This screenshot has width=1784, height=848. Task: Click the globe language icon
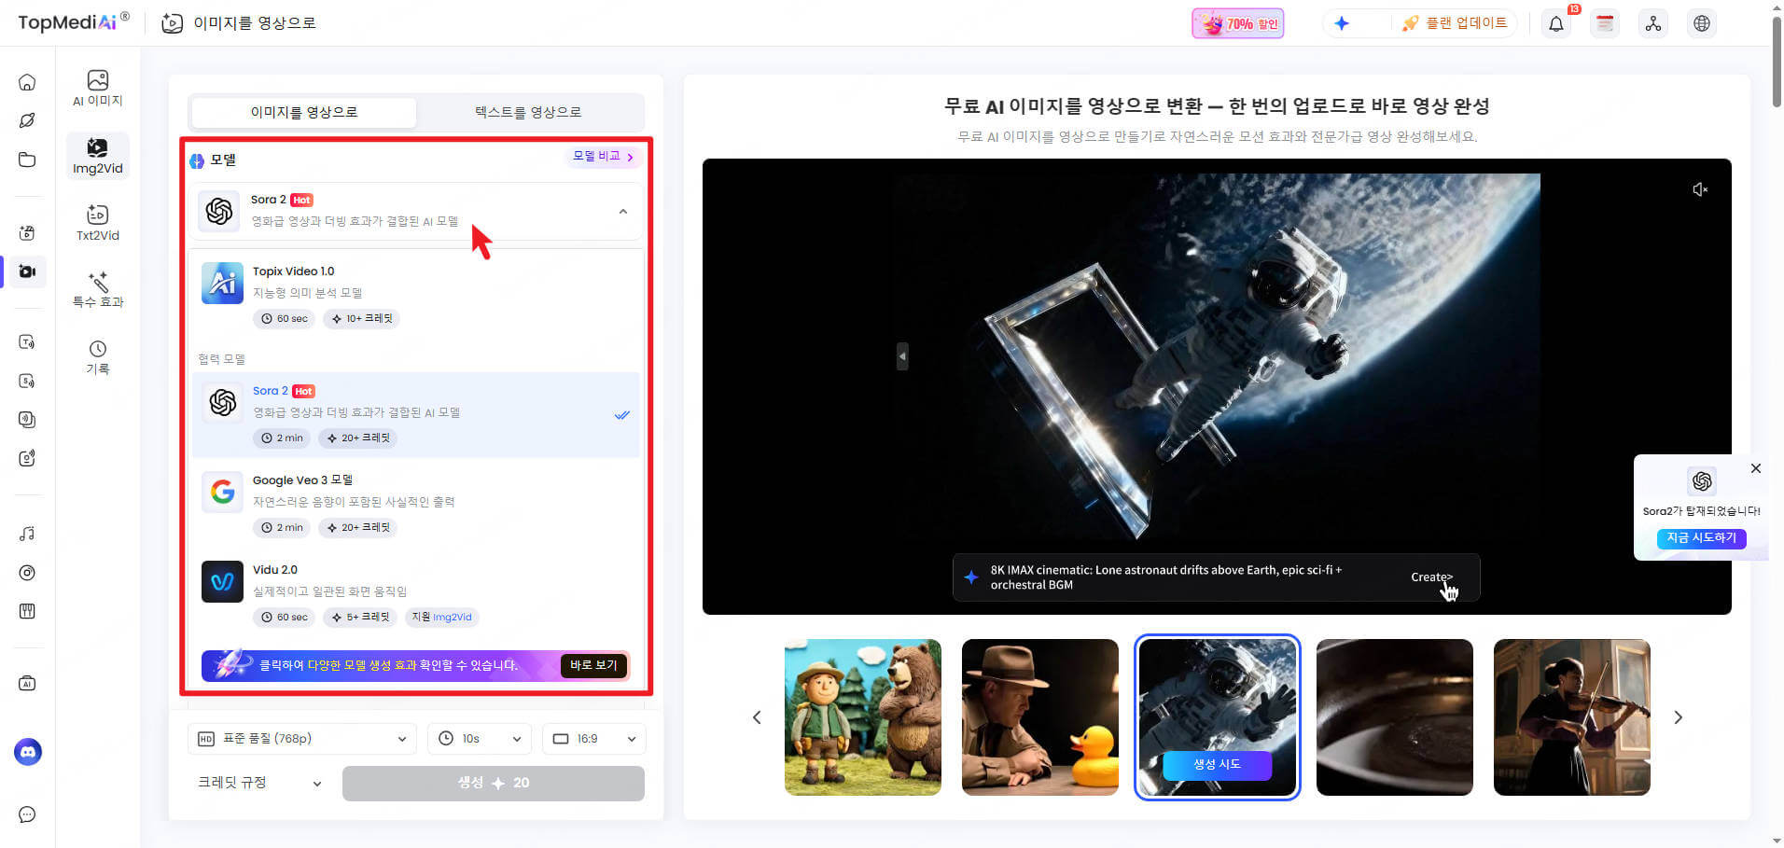(x=1701, y=23)
